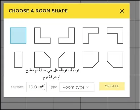Select the corner shape open at bottom-right
The height and width of the screenshot is (110, 140).
[91, 36]
